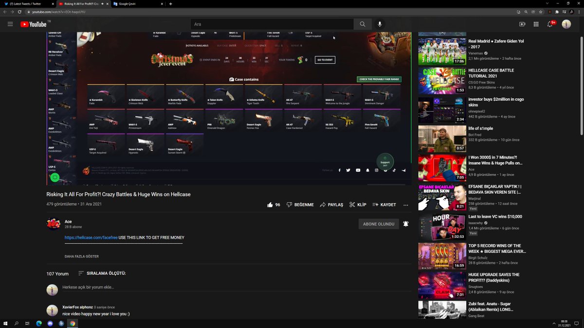
Task: Open the YouTube guide hamburger menu
Action: point(10,24)
